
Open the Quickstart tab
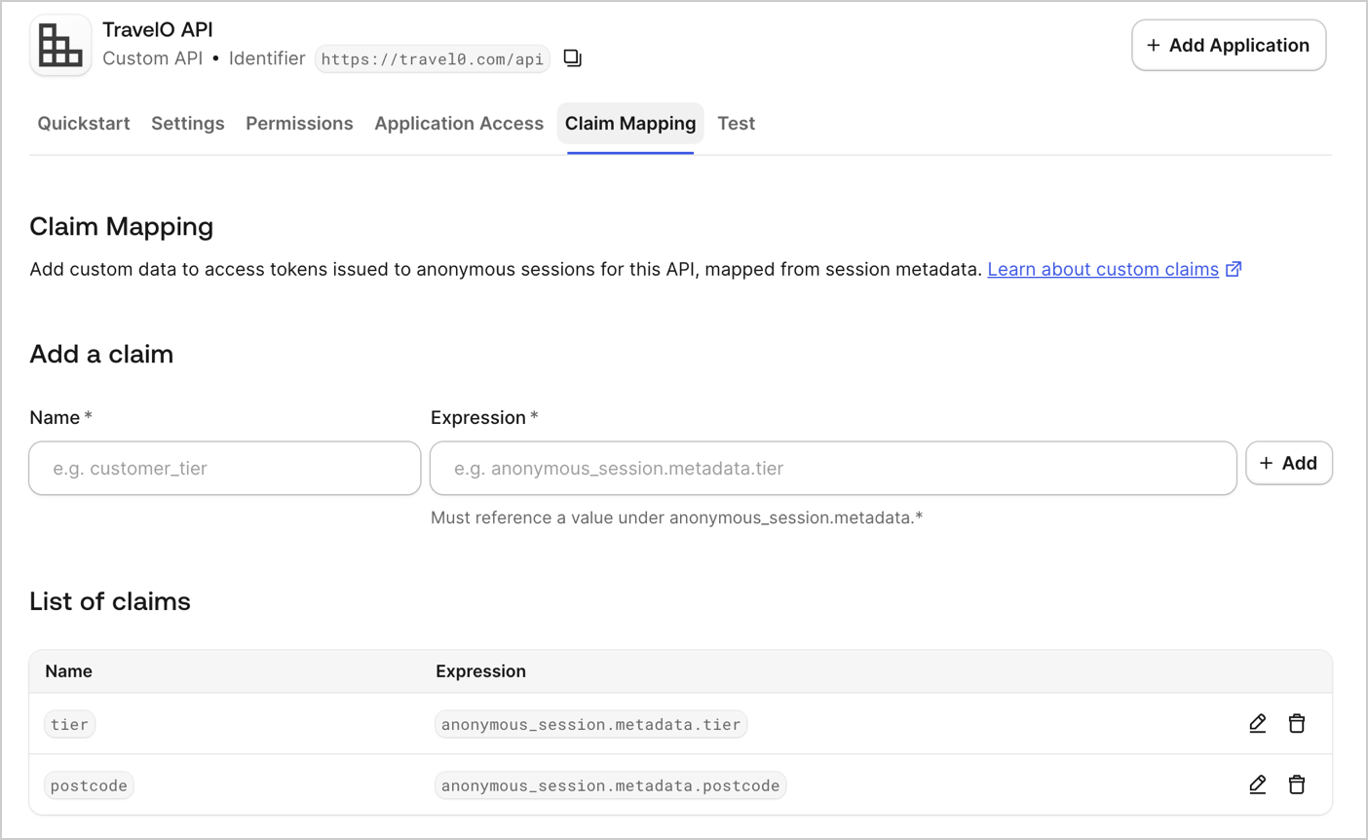coord(84,124)
